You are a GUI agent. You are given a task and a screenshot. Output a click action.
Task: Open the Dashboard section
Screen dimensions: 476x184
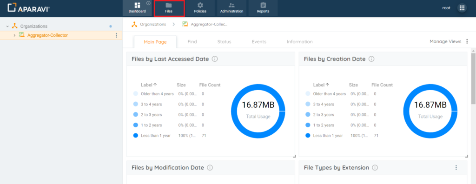[137, 8]
